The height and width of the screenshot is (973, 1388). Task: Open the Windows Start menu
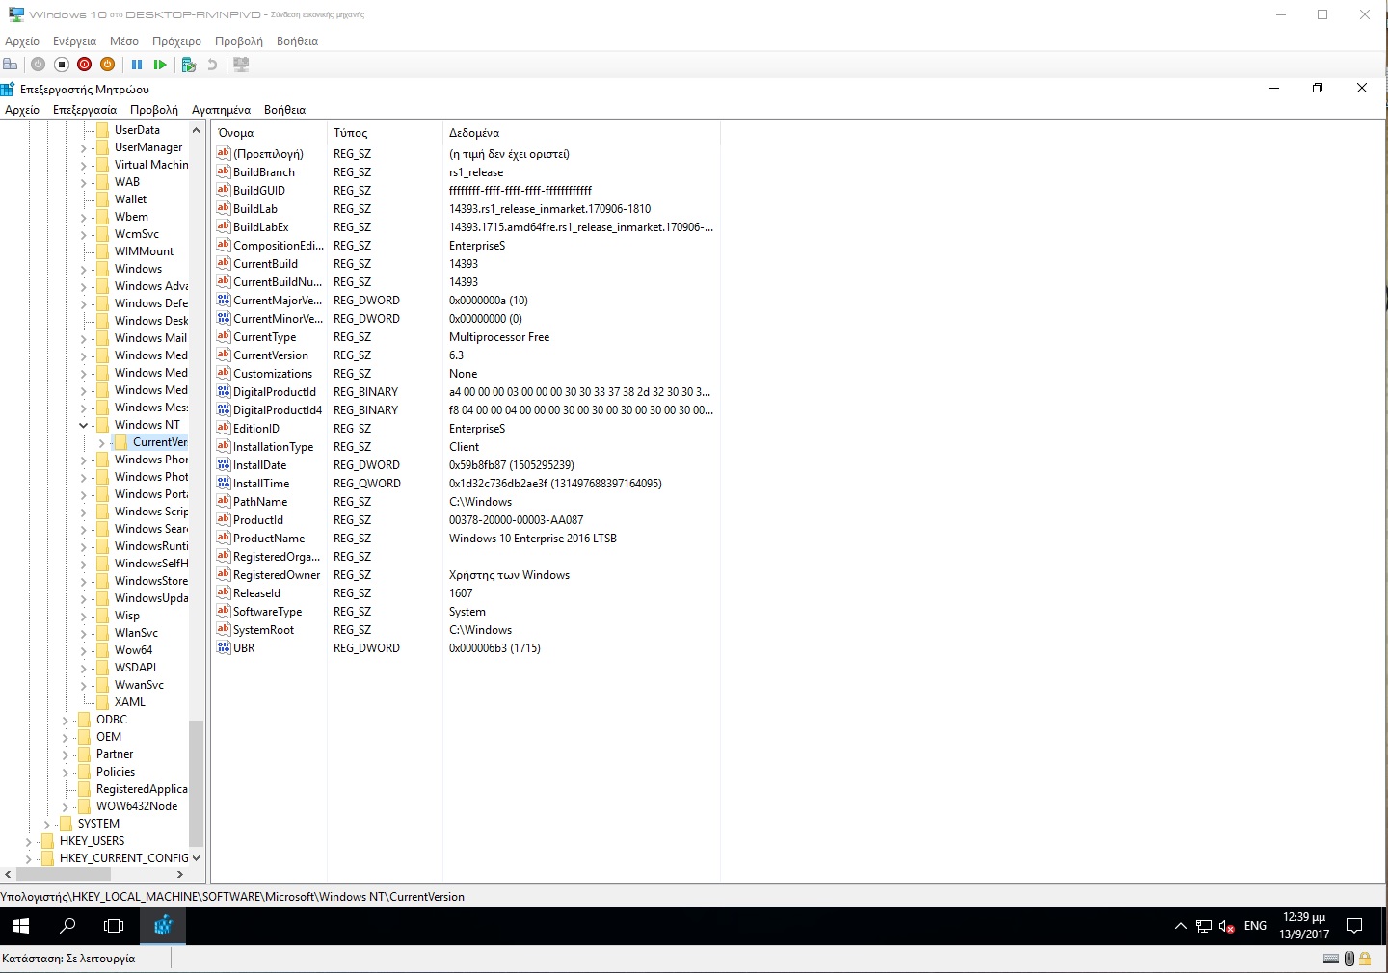point(21,926)
